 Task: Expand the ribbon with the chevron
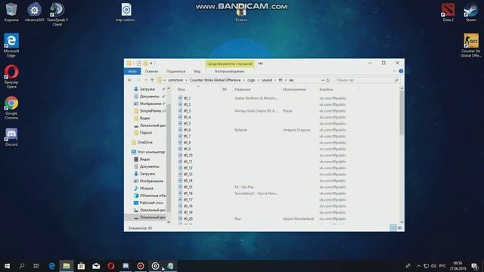(394, 71)
